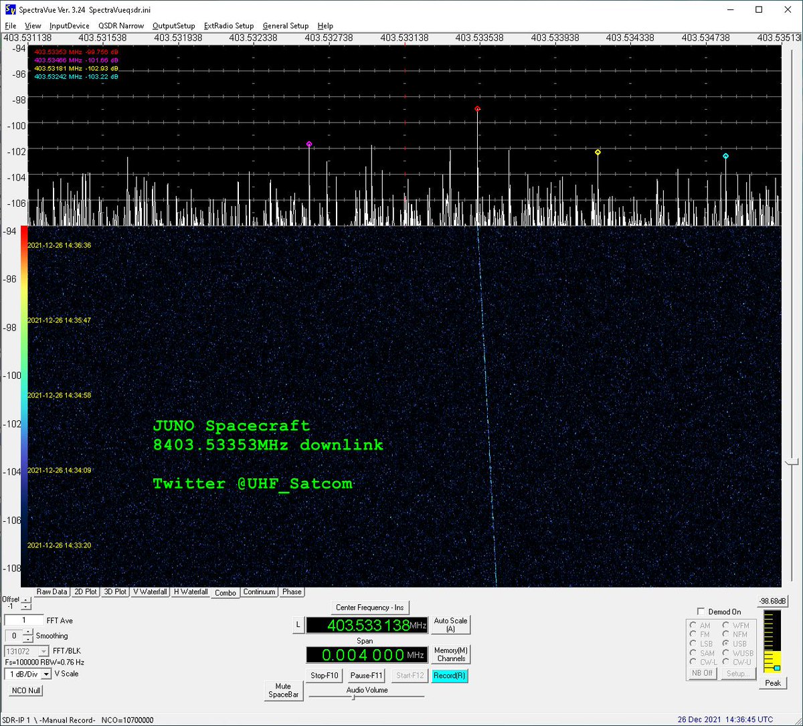Click the Peak button under level meter
This screenshot has height=726, width=803.
coord(773,683)
